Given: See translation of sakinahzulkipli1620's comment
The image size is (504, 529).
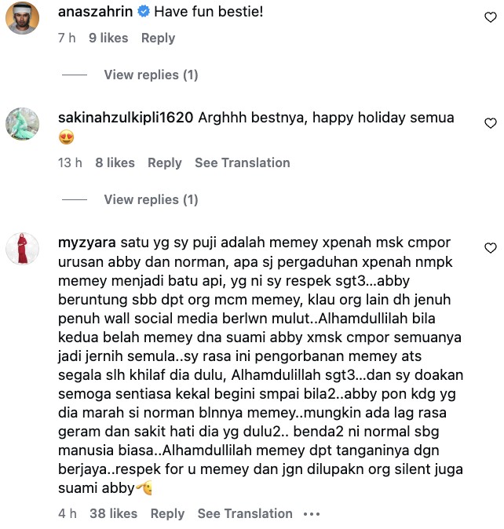Looking at the screenshot, I should (x=243, y=163).
